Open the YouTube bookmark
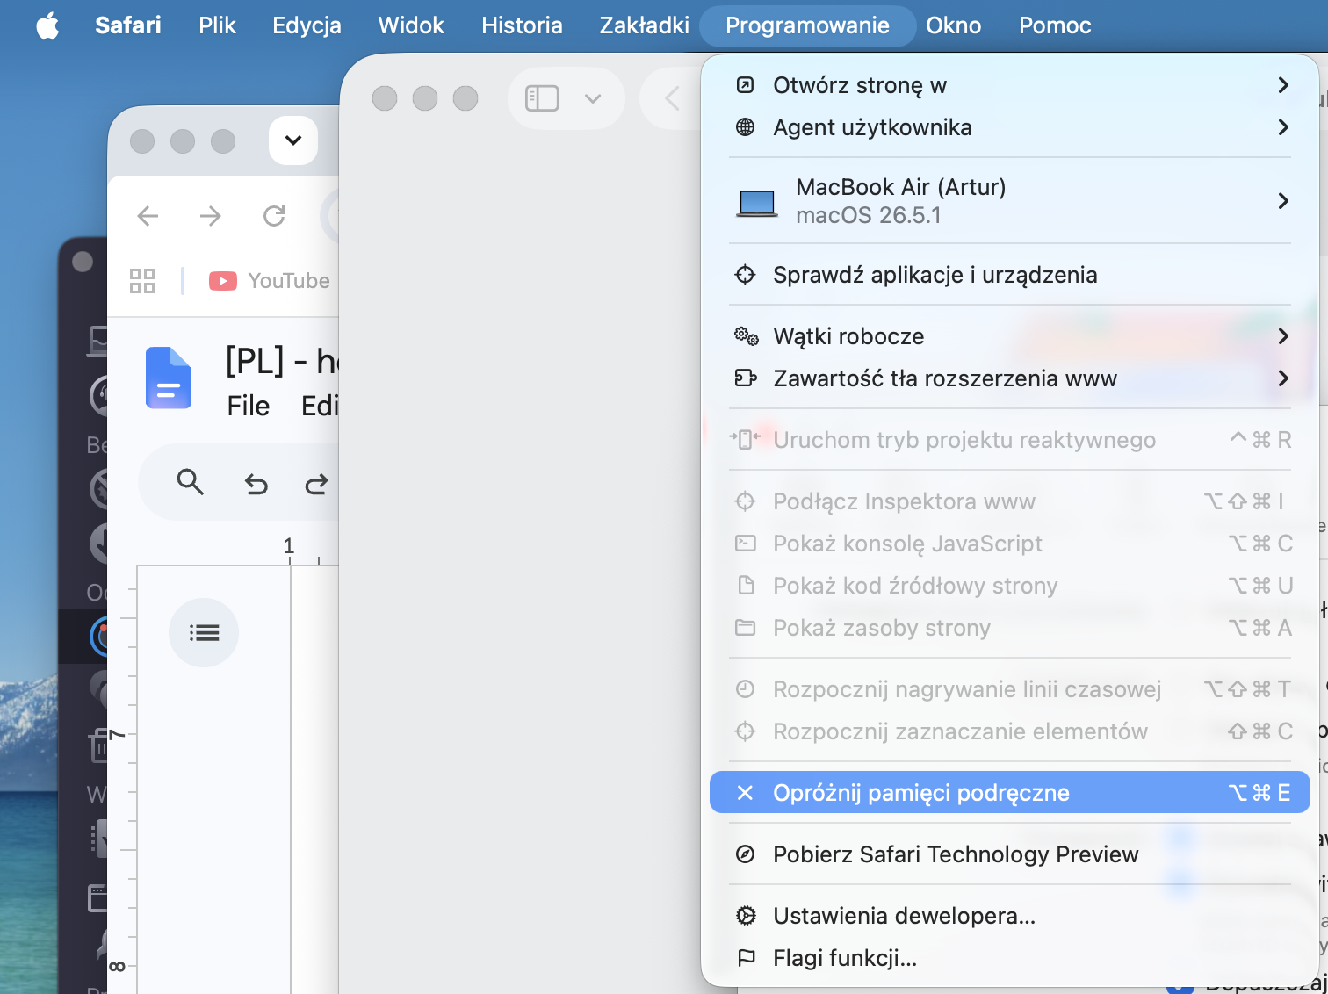Image resolution: width=1328 pixels, height=994 pixels. tap(270, 281)
